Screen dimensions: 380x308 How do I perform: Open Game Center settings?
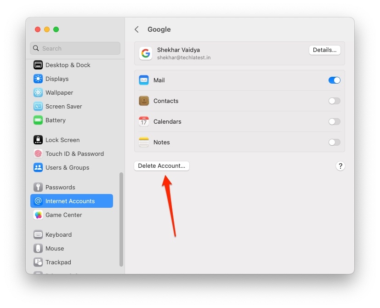72,215
